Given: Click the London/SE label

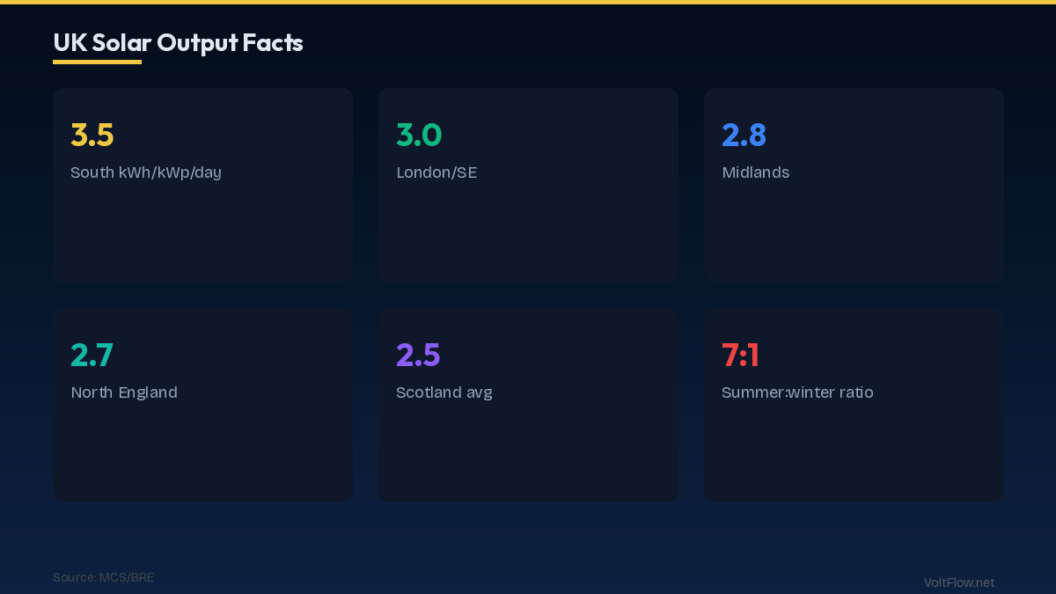Looking at the screenshot, I should (x=436, y=172).
